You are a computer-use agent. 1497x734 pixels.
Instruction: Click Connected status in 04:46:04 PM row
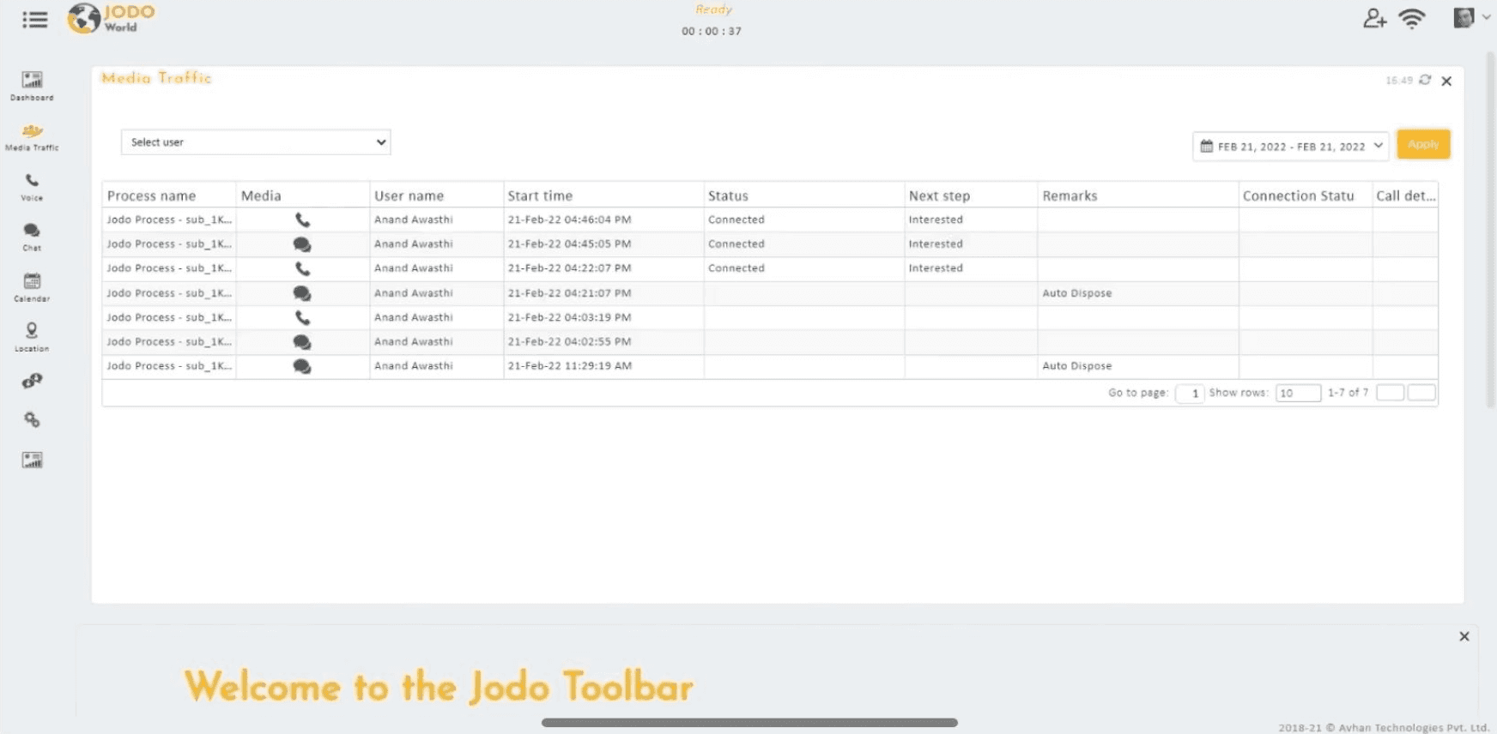tap(736, 220)
